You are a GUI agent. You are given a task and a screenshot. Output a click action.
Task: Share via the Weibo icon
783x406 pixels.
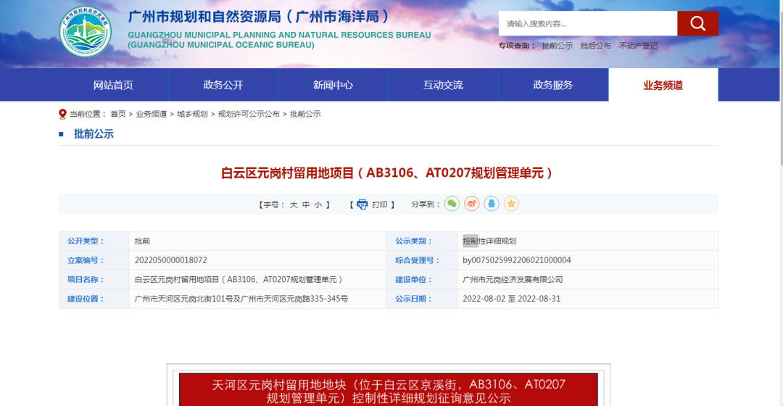coord(471,204)
